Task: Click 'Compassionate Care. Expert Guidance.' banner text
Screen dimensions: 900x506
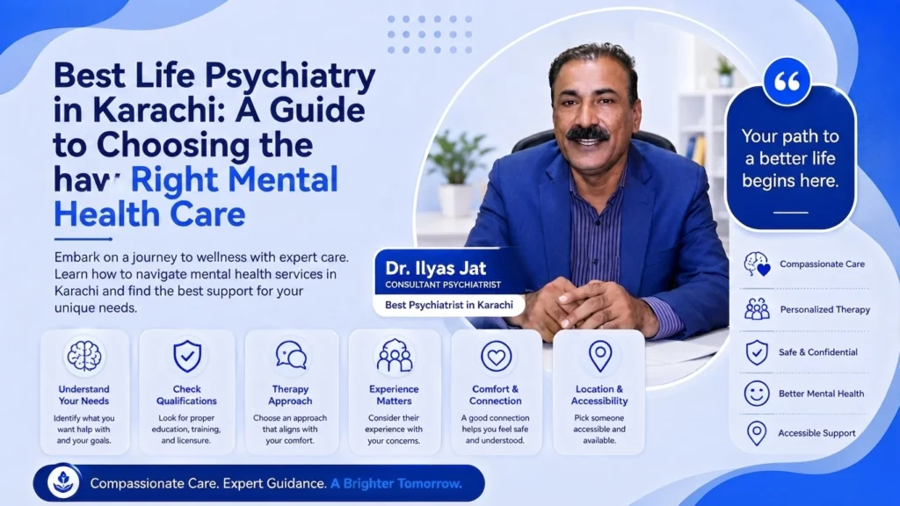Action: coord(208,483)
